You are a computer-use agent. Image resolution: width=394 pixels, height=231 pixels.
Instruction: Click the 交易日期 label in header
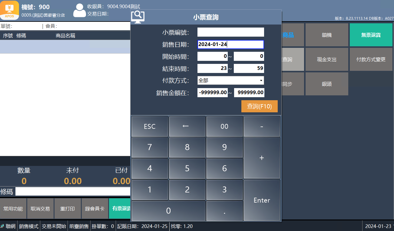[x=98, y=14]
